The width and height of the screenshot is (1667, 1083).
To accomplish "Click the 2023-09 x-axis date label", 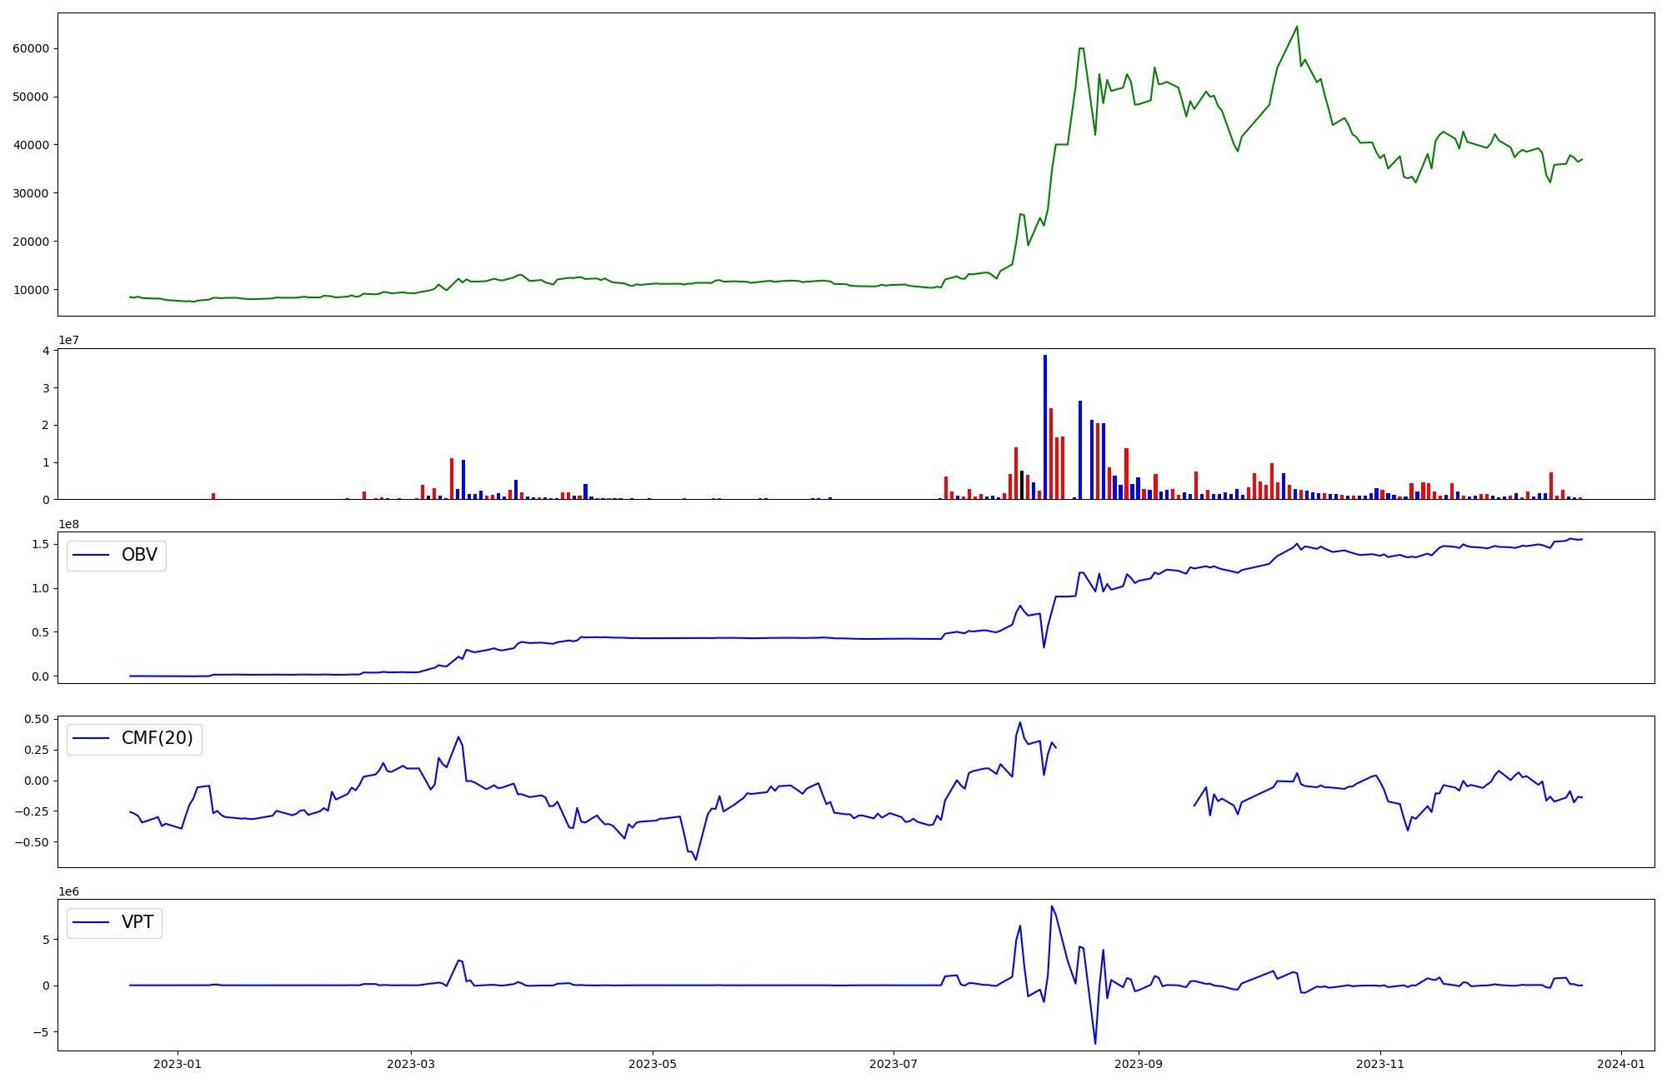I will click(1139, 1064).
